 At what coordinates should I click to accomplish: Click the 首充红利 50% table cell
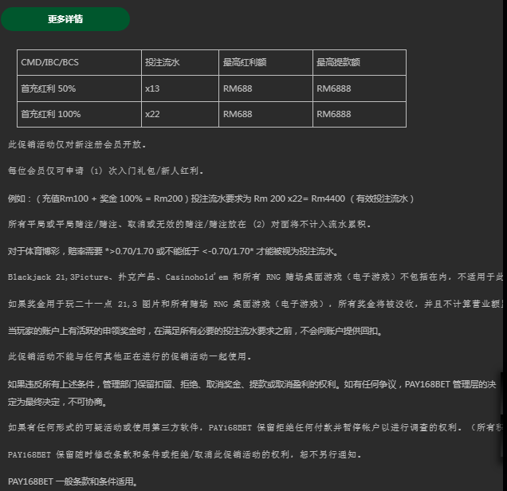[x=79, y=88]
